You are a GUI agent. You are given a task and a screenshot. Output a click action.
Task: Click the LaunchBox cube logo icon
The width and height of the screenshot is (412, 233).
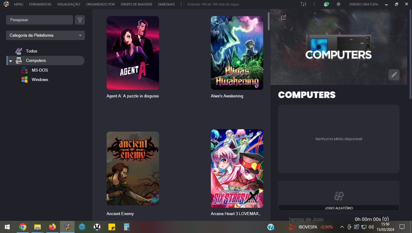click(6, 4)
